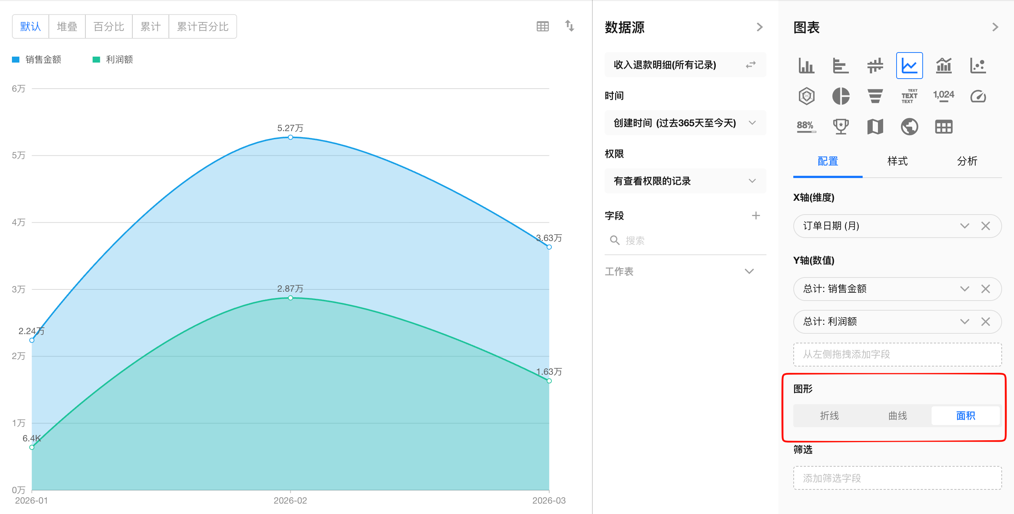Open the table view icon above chart
Viewport: 1014px width, 514px height.
tap(542, 26)
